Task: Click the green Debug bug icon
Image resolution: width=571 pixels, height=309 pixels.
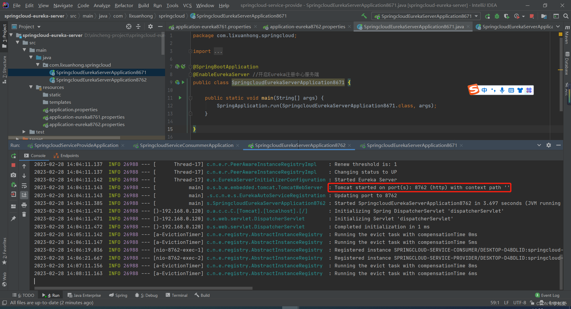Action: (497, 16)
